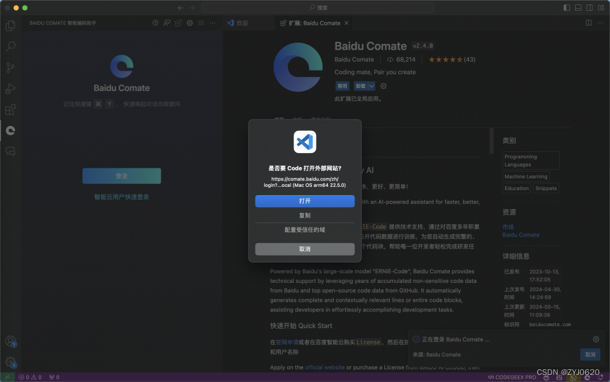610x382 pixels.
Task: Open editor more actions menu
Action: [600, 23]
